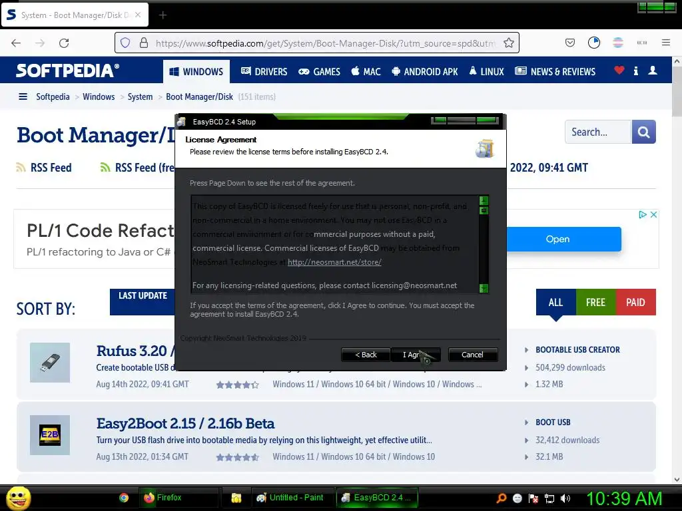Open the neosmart.net/store link in license

coord(334,262)
